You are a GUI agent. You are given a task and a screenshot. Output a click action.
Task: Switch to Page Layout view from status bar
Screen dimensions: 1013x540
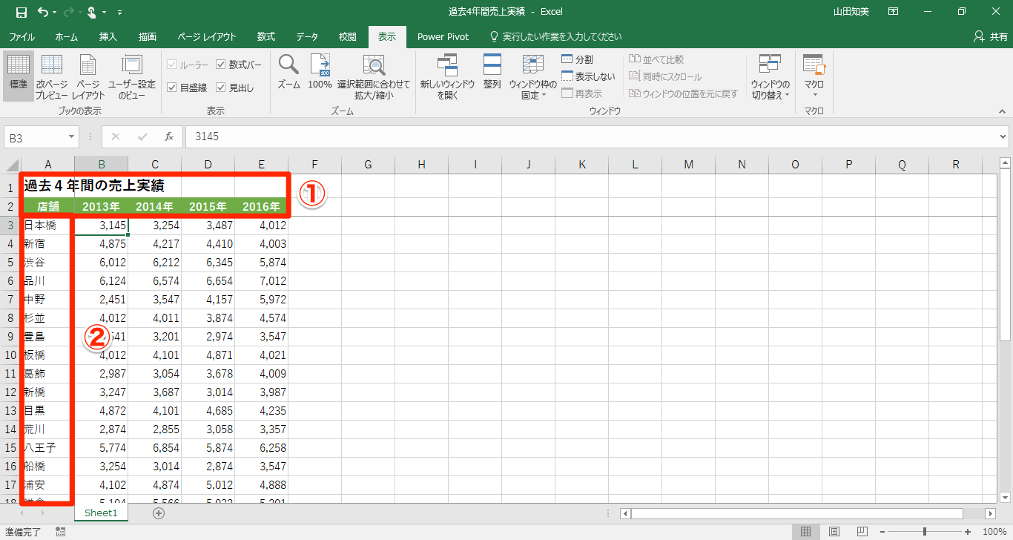[834, 532]
